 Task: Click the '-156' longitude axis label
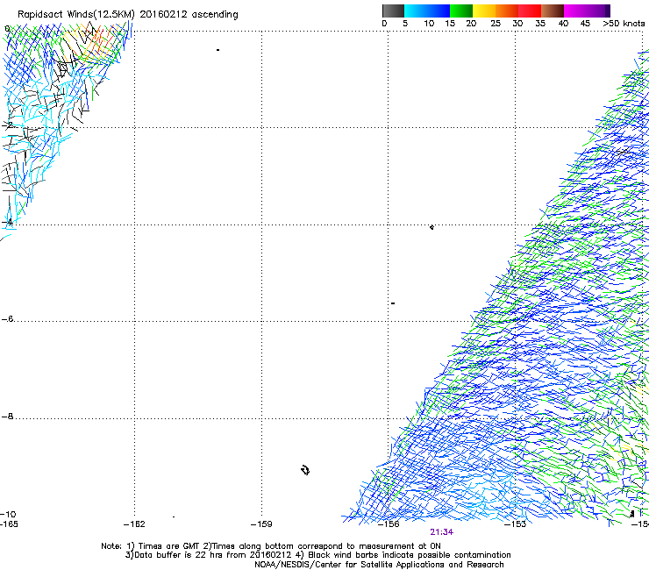click(389, 524)
